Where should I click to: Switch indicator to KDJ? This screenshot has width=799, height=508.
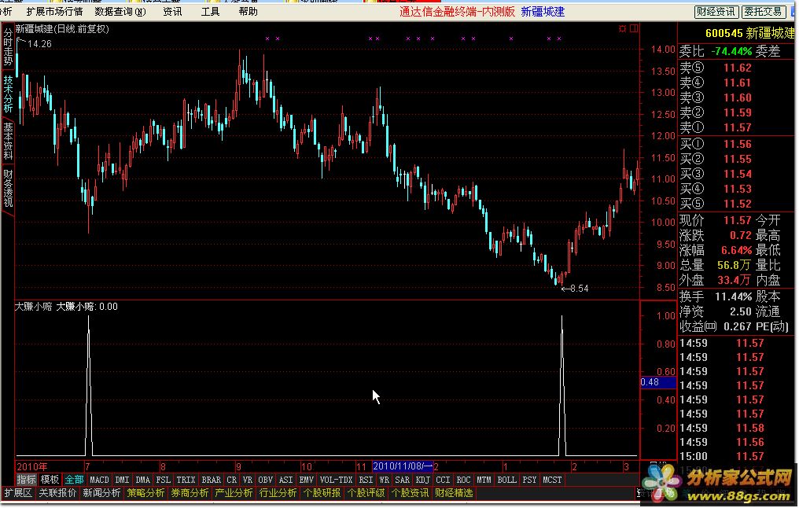pos(422,480)
